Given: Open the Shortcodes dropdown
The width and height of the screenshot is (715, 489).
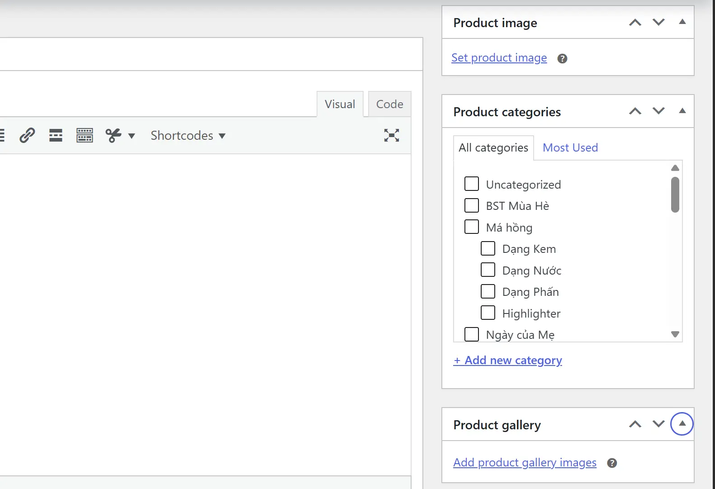Looking at the screenshot, I should 188,136.
